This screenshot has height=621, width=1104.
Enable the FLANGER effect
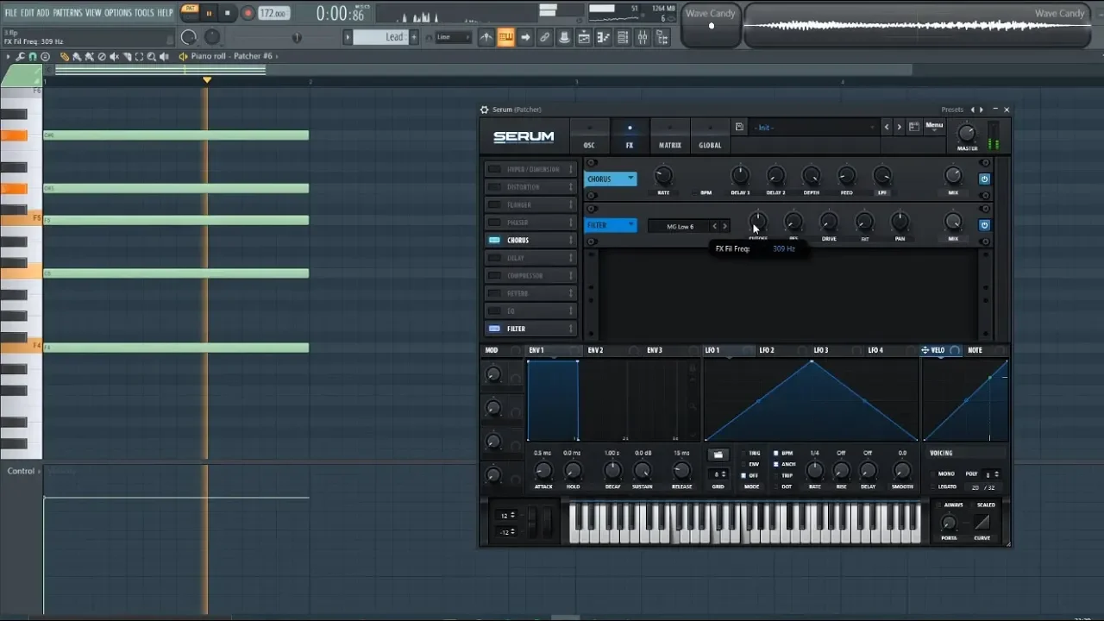(494, 204)
